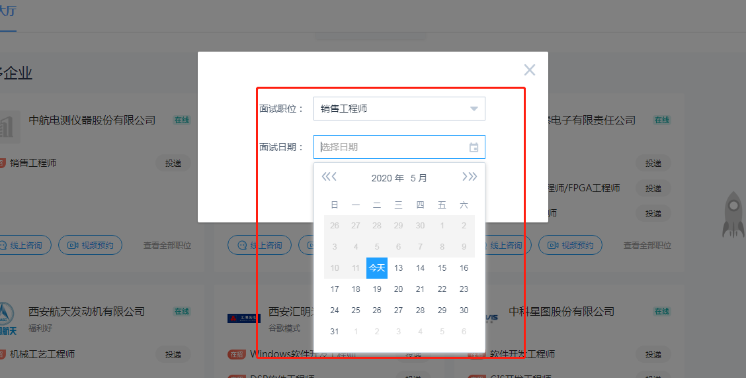746x378 pixels.
Task: Jump to next year in calendar
Action: [x=474, y=177]
